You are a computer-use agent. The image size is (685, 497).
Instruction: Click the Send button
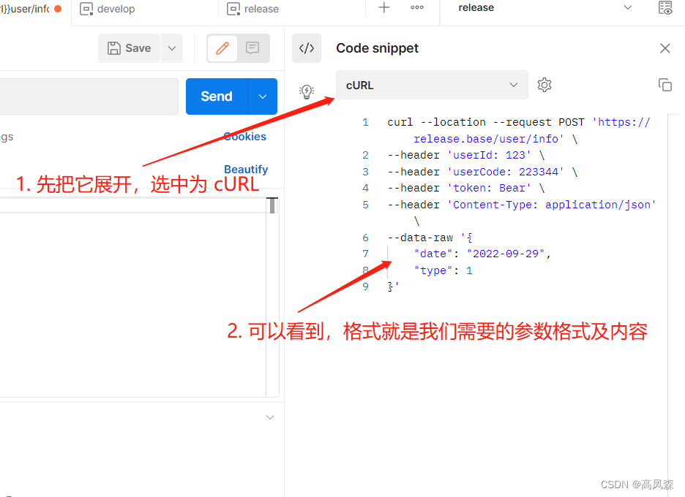pyautogui.click(x=217, y=96)
